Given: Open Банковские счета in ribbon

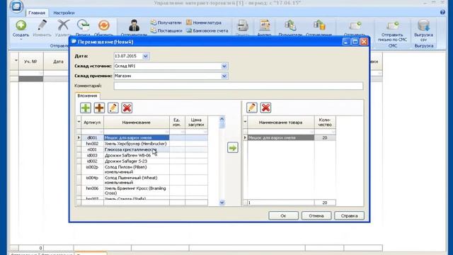Looking at the screenshot, I should coord(207,30).
